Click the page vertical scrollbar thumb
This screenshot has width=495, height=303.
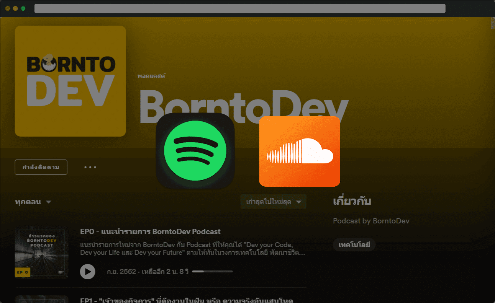(x=493, y=24)
